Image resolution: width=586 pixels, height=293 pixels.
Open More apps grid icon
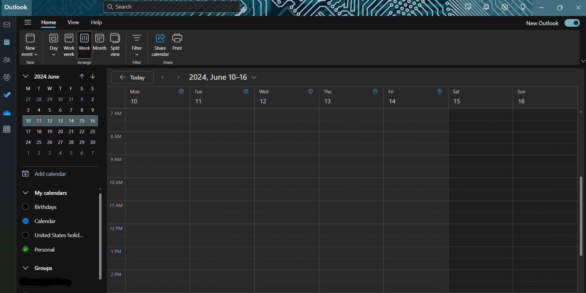(7, 129)
